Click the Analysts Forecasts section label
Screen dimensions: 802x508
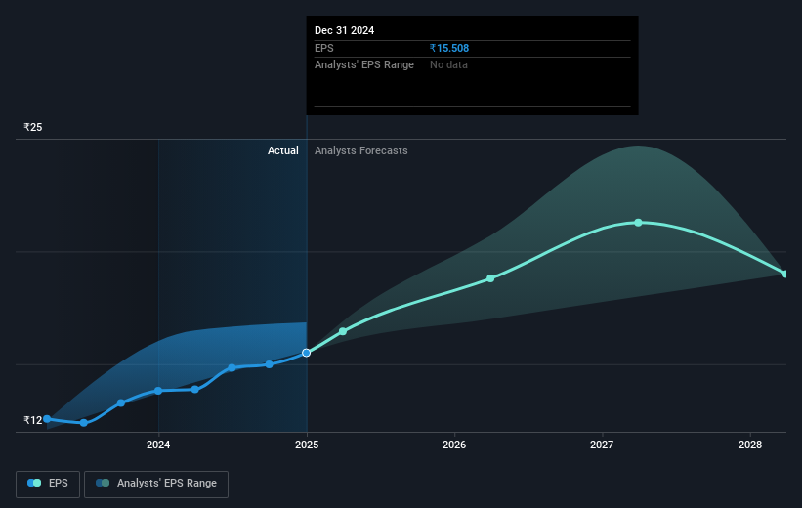(361, 150)
